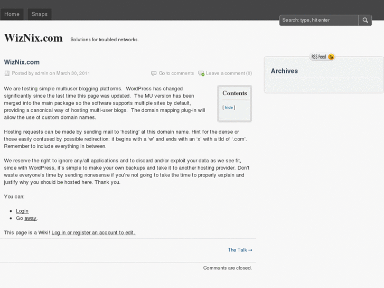384x288 pixels.
Task: Click the orange RSS feed icon
Action: pos(331,57)
